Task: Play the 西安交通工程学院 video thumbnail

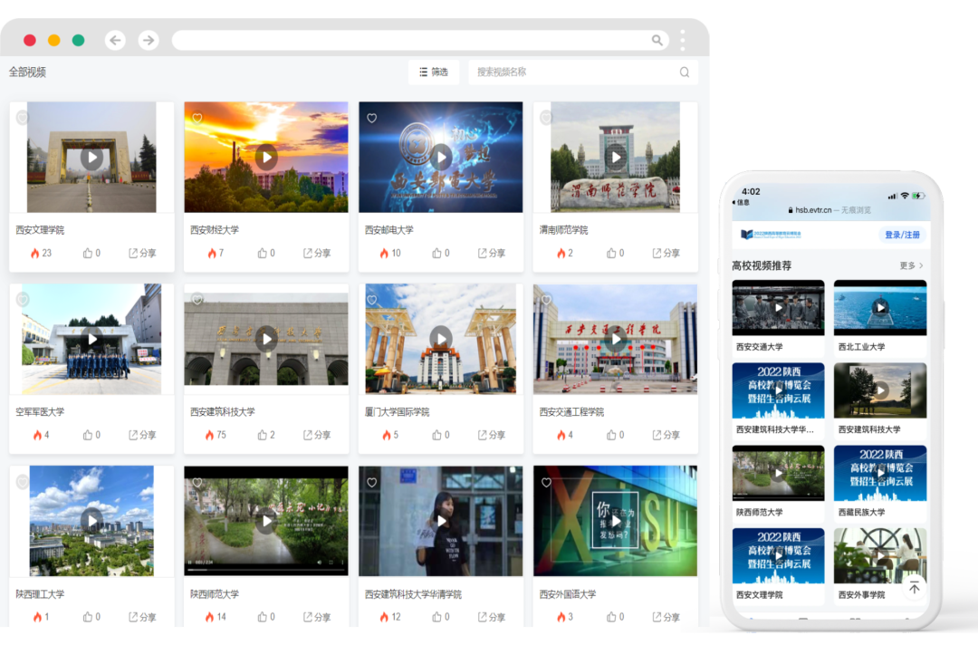Action: [616, 340]
